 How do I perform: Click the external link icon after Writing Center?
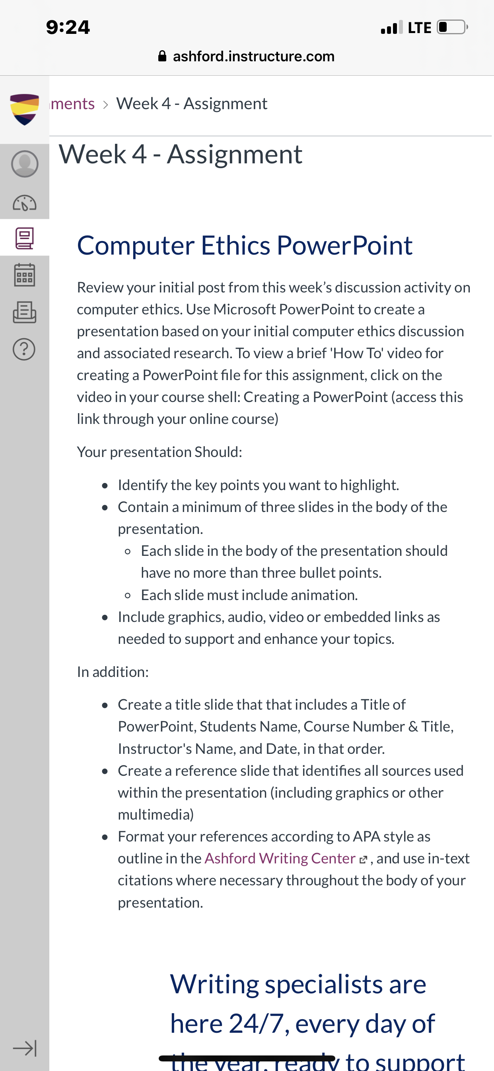click(363, 859)
